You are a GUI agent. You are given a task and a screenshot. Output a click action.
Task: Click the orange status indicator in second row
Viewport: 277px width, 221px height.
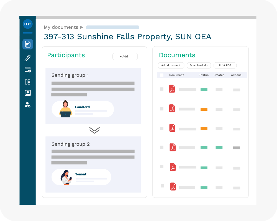click(204, 109)
